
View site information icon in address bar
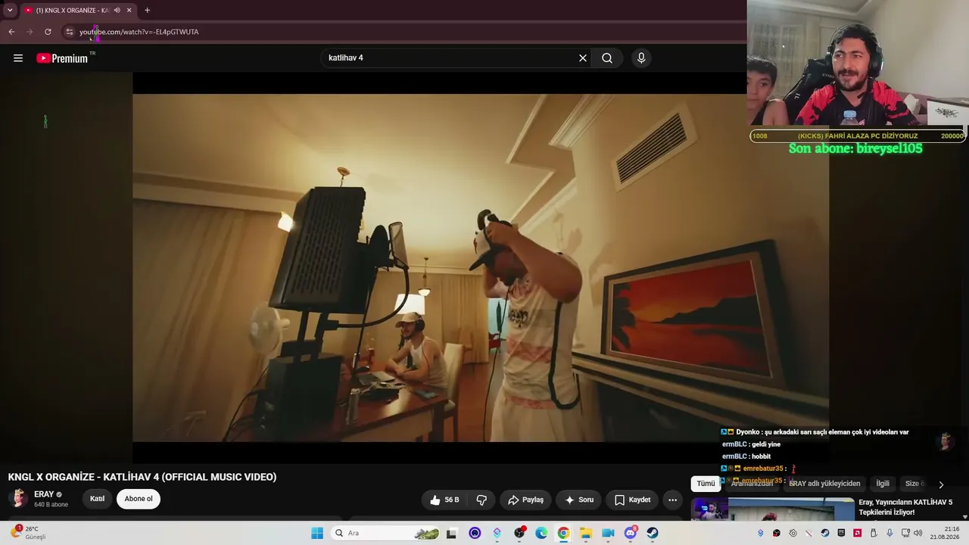click(69, 32)
